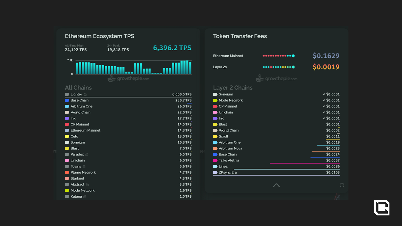The image size is (402, 226).
Task: Click the Arbitrum Nova color swatch
Action: (x=215, y=148)
